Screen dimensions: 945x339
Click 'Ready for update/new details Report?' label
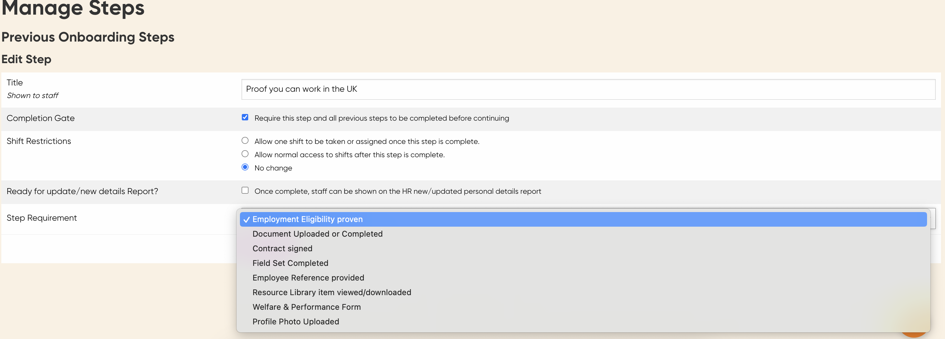click(x=82, y=191)
